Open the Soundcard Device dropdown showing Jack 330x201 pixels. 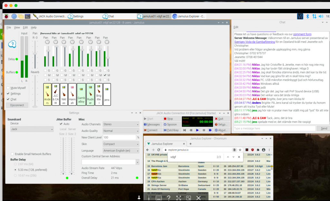tap(32, 129)
